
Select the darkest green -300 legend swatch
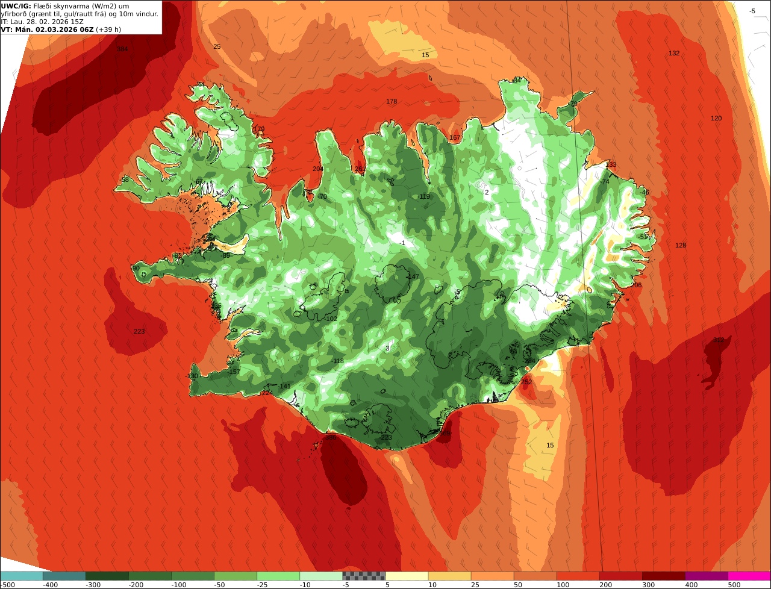107,575
